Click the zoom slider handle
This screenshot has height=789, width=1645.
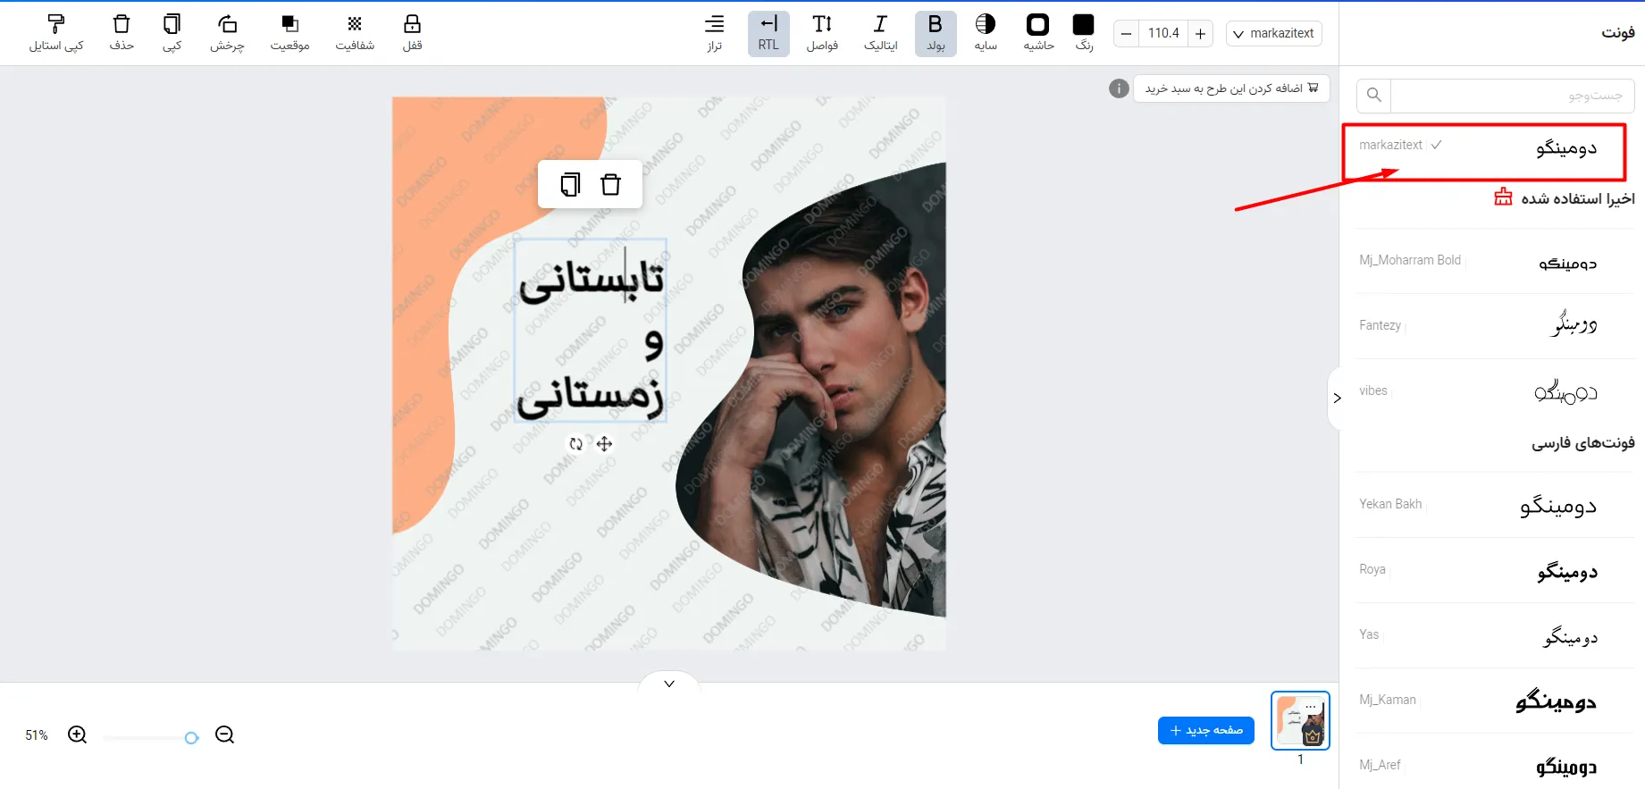coord(191,738)
